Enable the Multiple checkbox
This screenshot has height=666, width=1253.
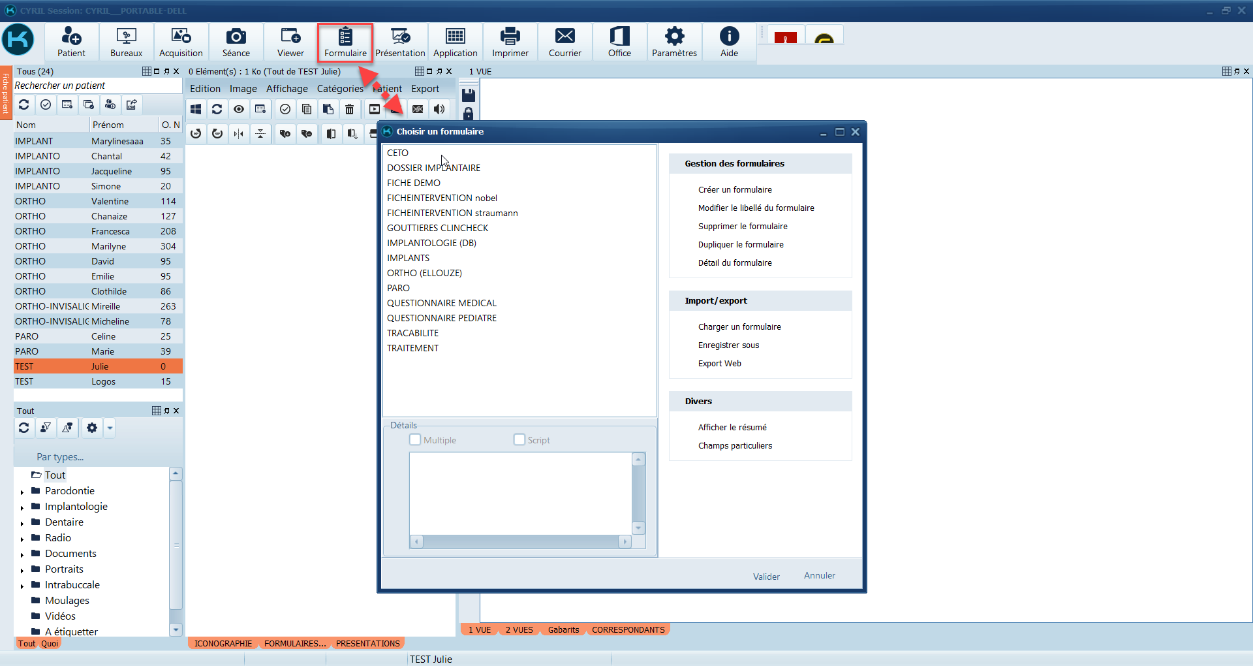click(x=415, y=439)
